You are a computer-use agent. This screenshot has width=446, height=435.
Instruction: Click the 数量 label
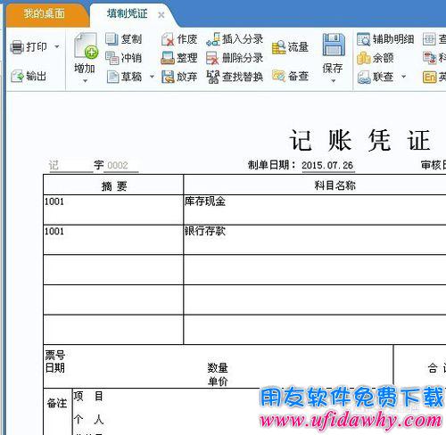(x=218, y=367)
